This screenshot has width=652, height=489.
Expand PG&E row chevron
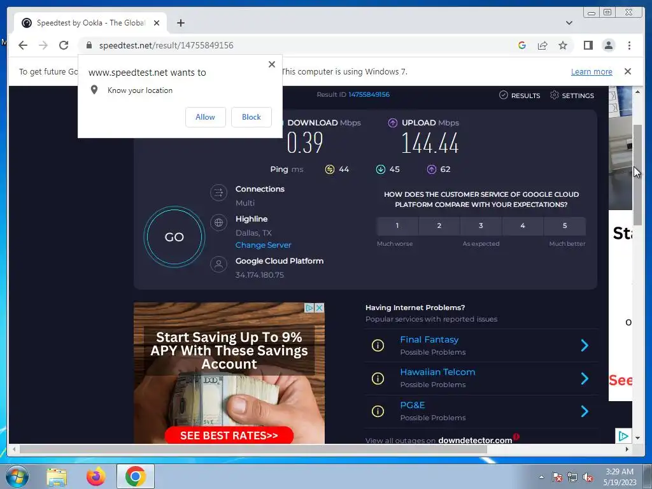585,411
